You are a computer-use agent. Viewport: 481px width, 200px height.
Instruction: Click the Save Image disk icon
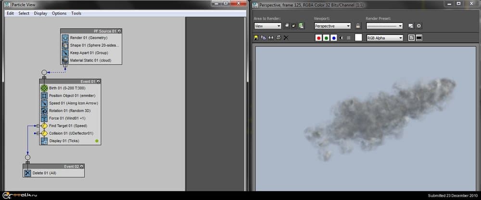click(256, 37)
